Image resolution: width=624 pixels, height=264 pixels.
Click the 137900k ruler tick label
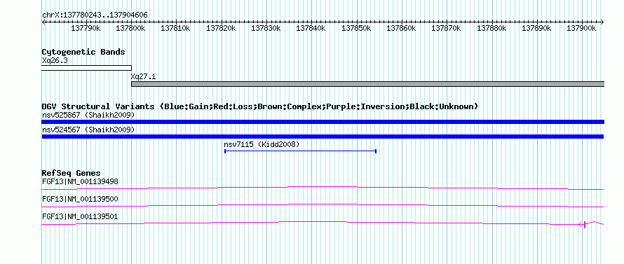click(x=582, y=28)
